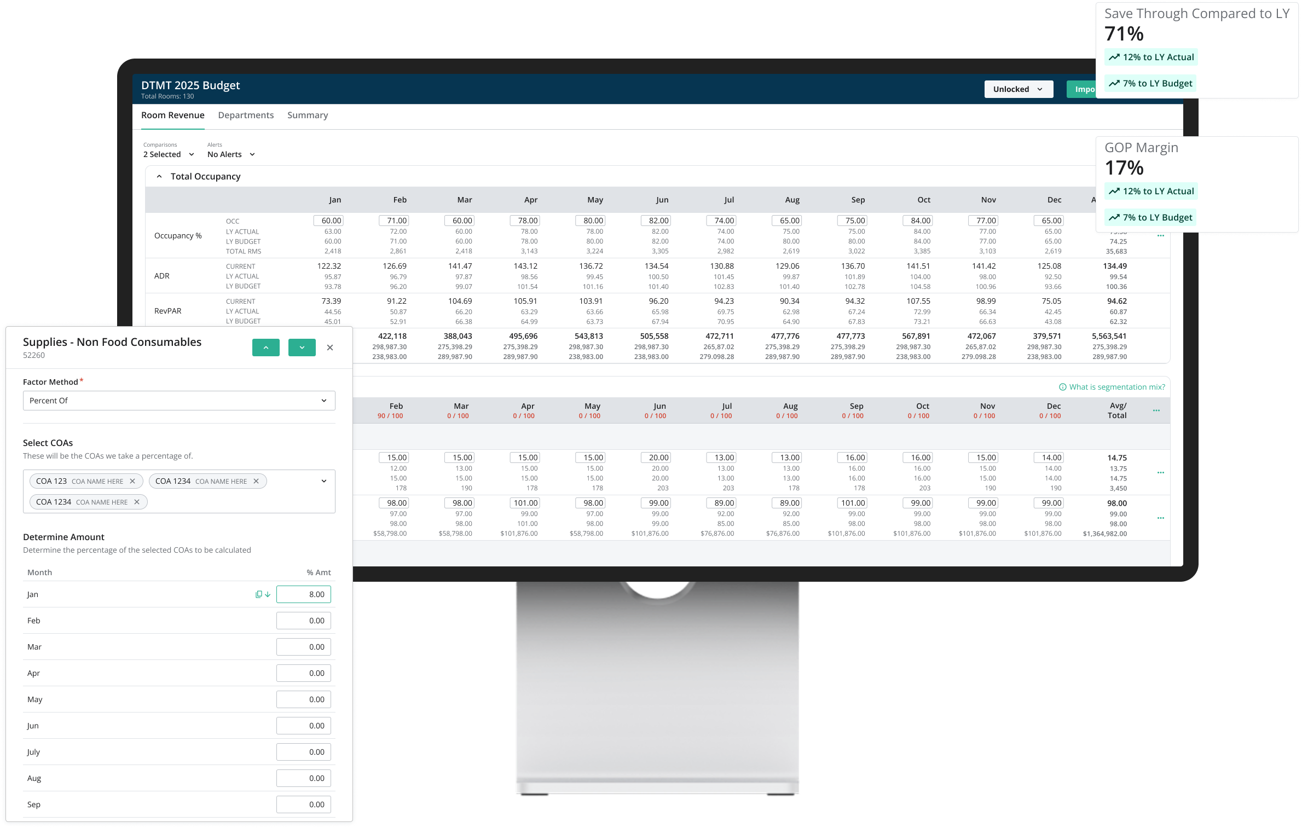Screen dimensions: 1302x828
Task: Click the copy-down icon in Jan row
Action: coord(263,594)
